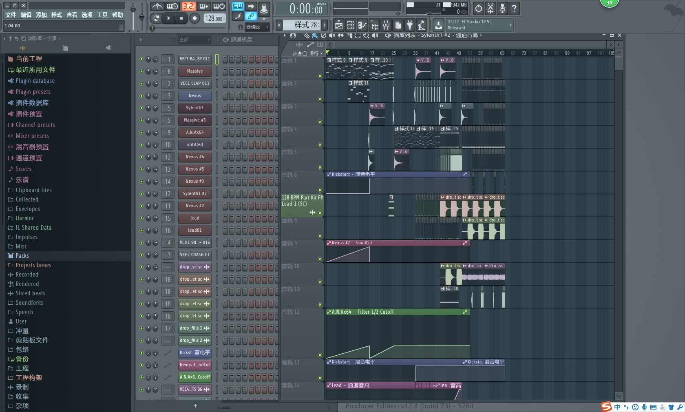The image size is (685, 412).
Task: Open the Sogou input method S icon
Action: (x=606, y=406)
